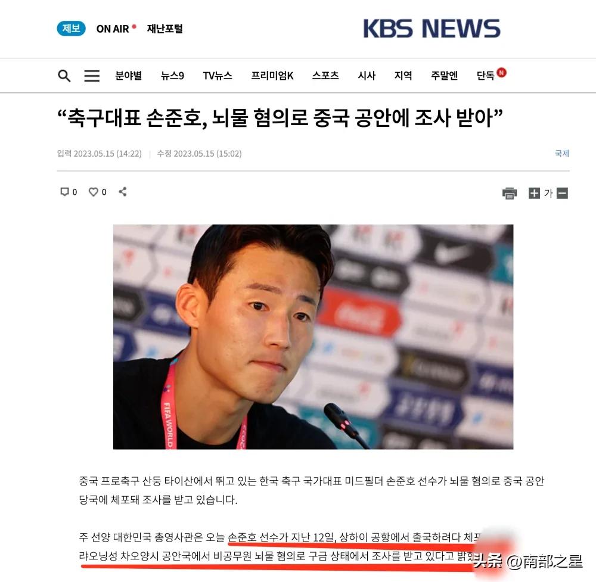This screenshot has width=596, height=582.
Task: Print the article using printer icon
Action: click(510, 194)
